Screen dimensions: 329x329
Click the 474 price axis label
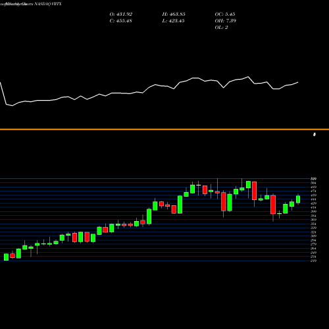314,191
